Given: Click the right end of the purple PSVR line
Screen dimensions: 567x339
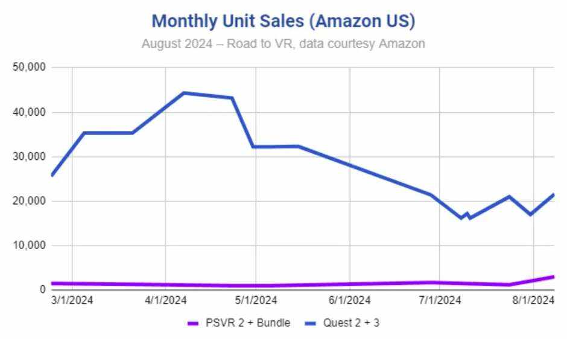Looking at the screenshot, I should (x=553, y=277).
